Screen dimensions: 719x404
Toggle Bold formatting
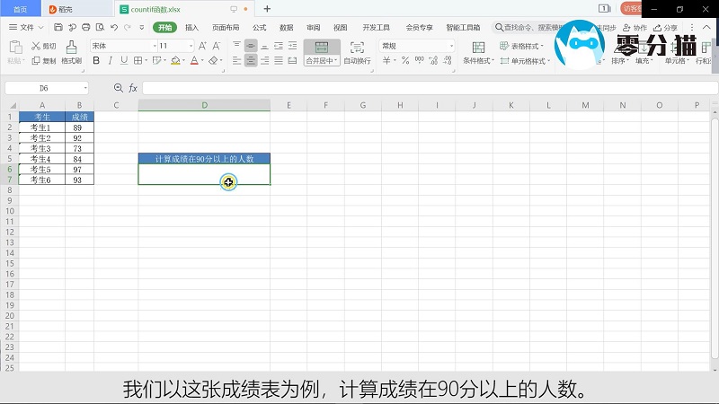[x=96, y=61]
